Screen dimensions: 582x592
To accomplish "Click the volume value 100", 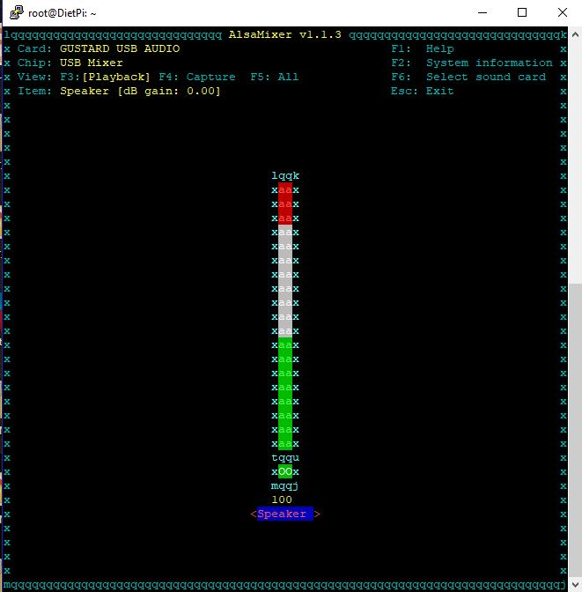I will (x=282, y=499).
